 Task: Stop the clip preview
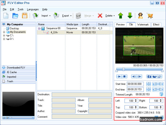pyautogui.click(x=125, y=76)
